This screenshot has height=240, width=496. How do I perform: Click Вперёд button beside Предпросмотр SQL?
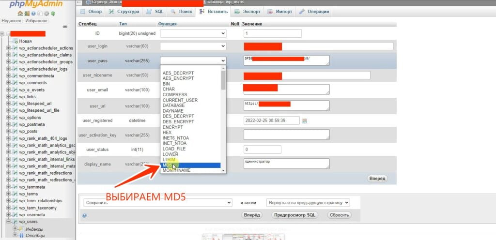252,215
